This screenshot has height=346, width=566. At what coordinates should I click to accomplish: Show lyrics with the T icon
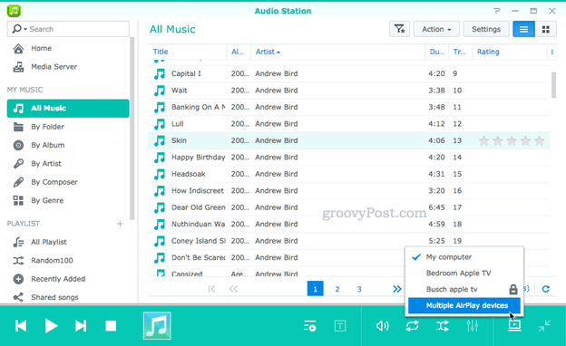point(340,326)
